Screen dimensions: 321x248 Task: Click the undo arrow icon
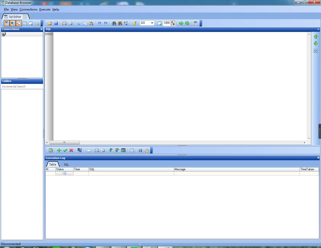click(x=99, y=23)
